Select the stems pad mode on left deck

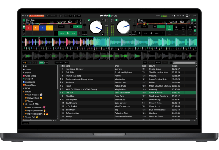click(24, 31)
